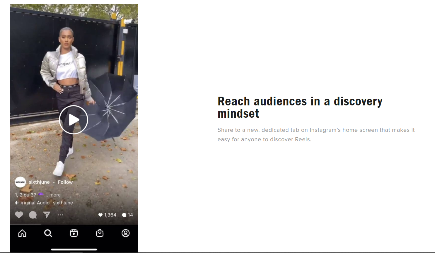Tap the heart like icon
This screenshot has height=253, width=435.
point(19,215)
